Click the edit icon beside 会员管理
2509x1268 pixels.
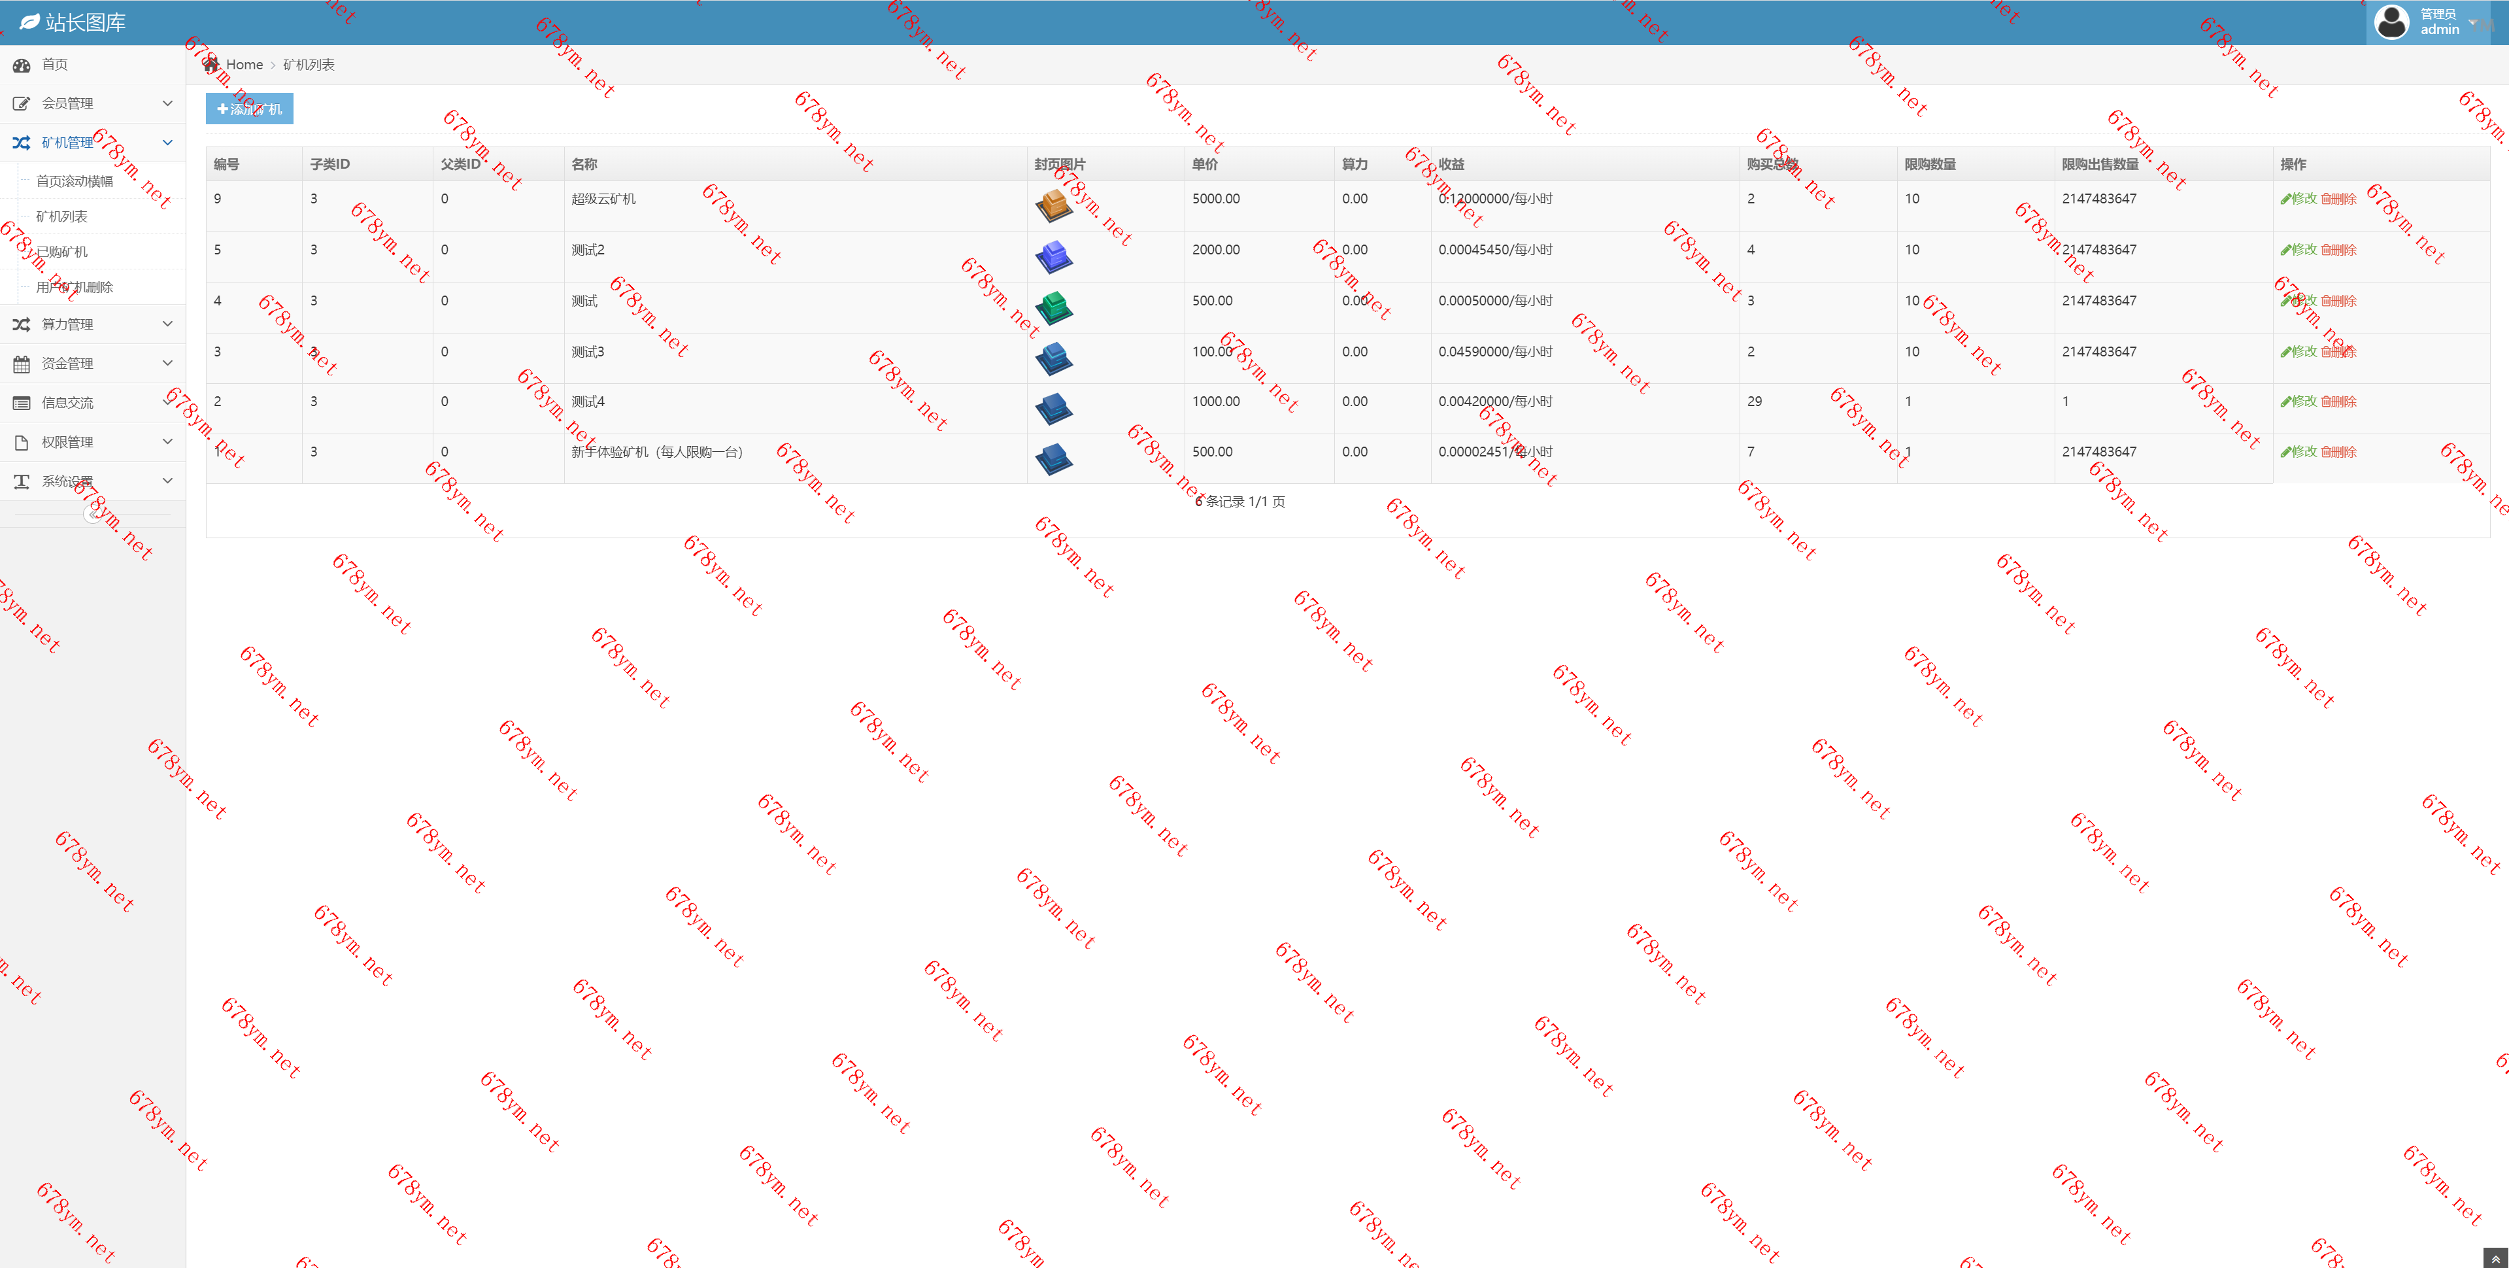point(22,103)
